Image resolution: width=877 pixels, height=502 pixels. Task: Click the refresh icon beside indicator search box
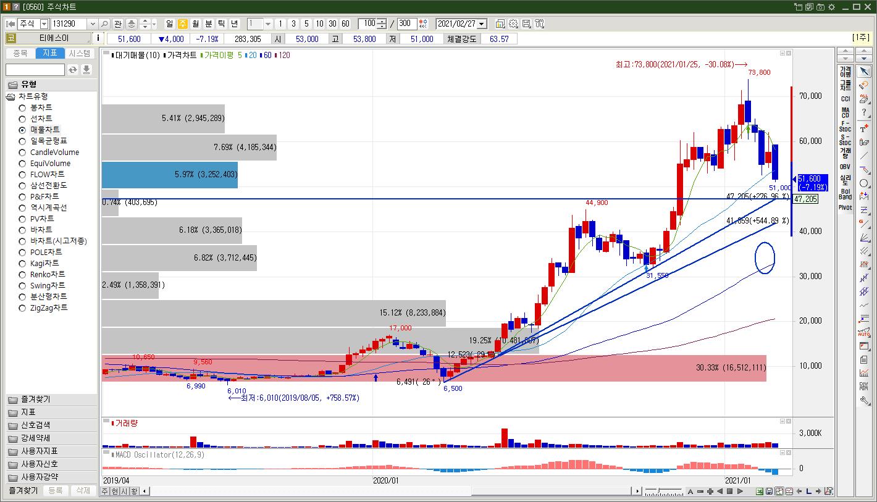point(73,70)
